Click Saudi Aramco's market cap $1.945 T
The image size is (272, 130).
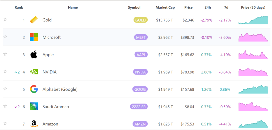pyautogui.click(x=165, y=107)
